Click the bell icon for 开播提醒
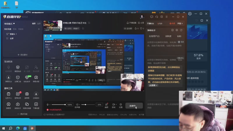Image resolution: width=233 pixels, height=131 pixels. 128,23
